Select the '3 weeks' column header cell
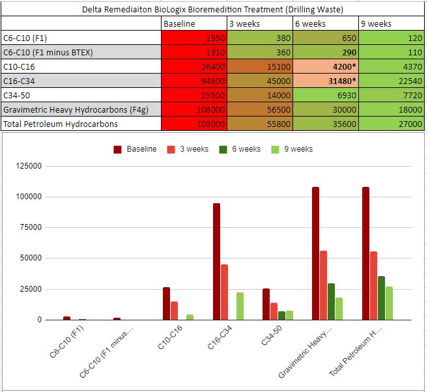The height and width of the screenshot is (392, 428). point(260,23)
